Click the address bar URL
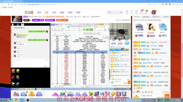183x102 pixels. coord(40,4)
